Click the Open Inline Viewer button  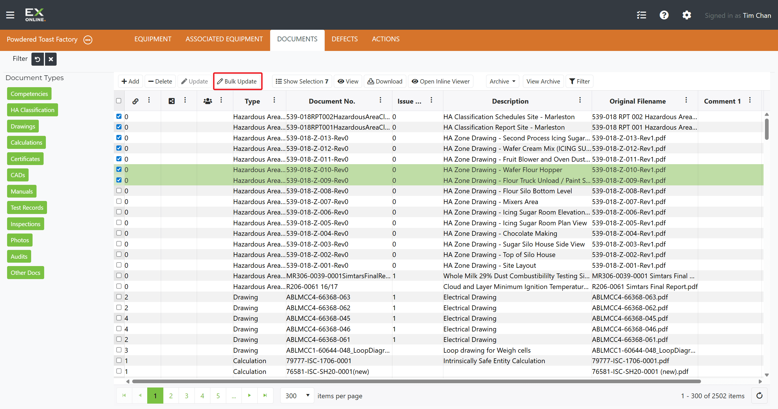pyautogui.click(x=441, y=82)
